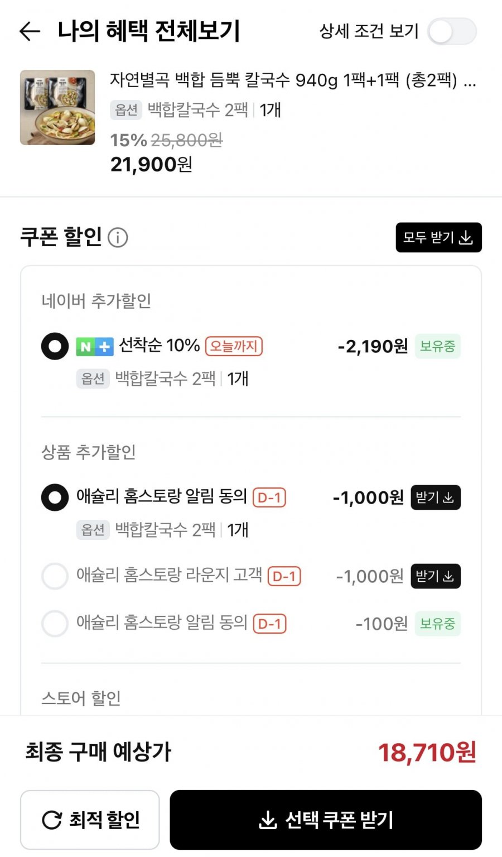Tap the Naver Plus membership badge
Viewport: 502px width, 857px height.
[x=94, y=347]
